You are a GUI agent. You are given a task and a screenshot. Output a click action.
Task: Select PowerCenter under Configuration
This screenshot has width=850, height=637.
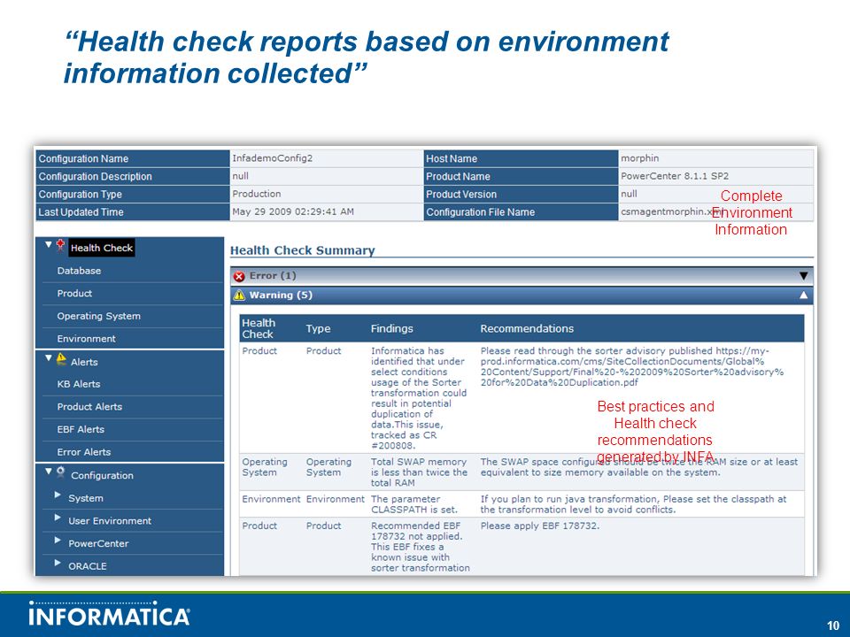point(98,544)
